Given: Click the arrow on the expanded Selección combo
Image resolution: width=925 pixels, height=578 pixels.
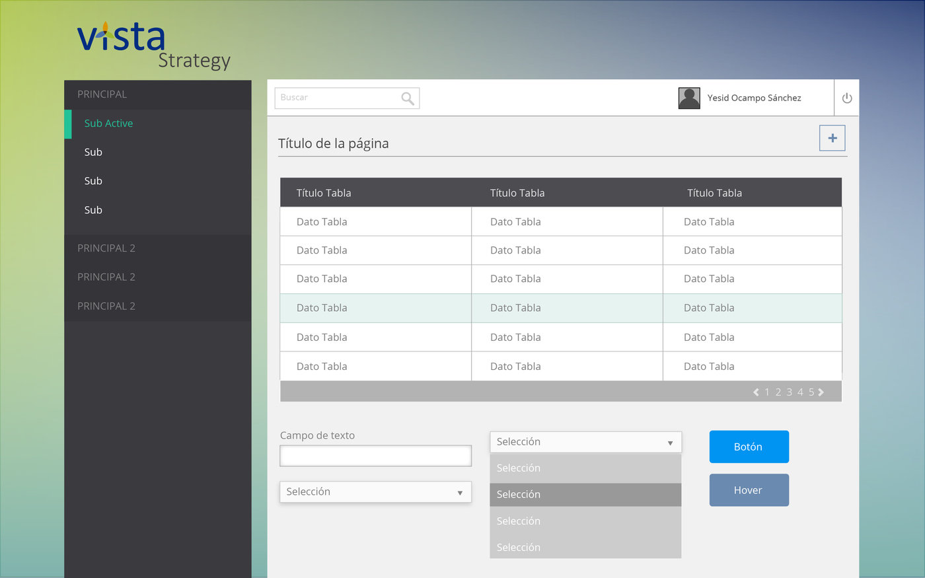Looking at the screenshot, I should (x=671, y=441).
